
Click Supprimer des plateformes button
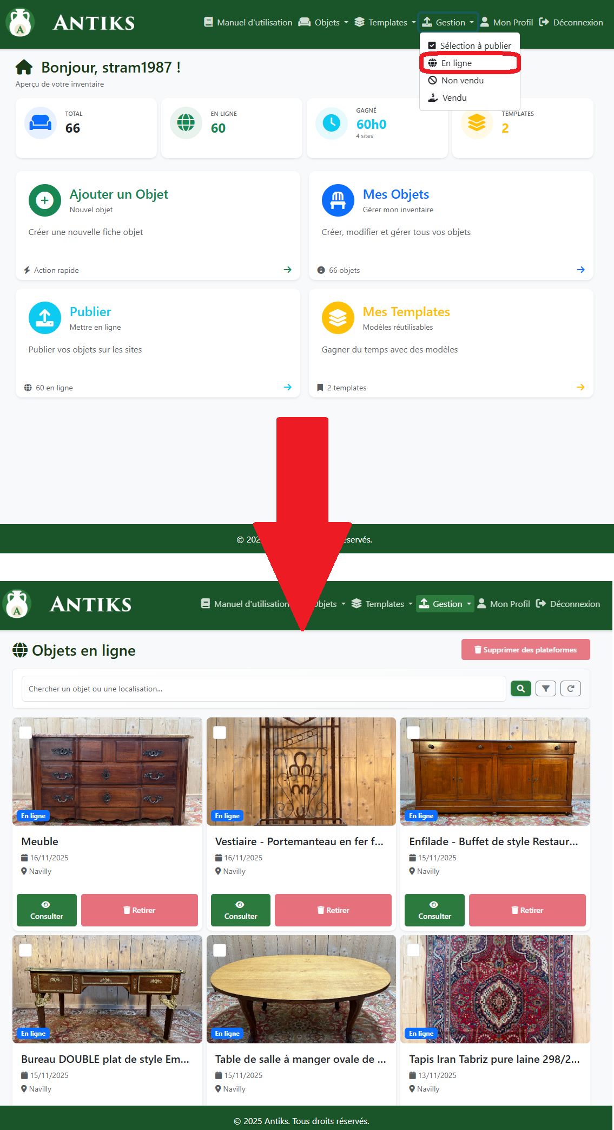coord(526,650)
